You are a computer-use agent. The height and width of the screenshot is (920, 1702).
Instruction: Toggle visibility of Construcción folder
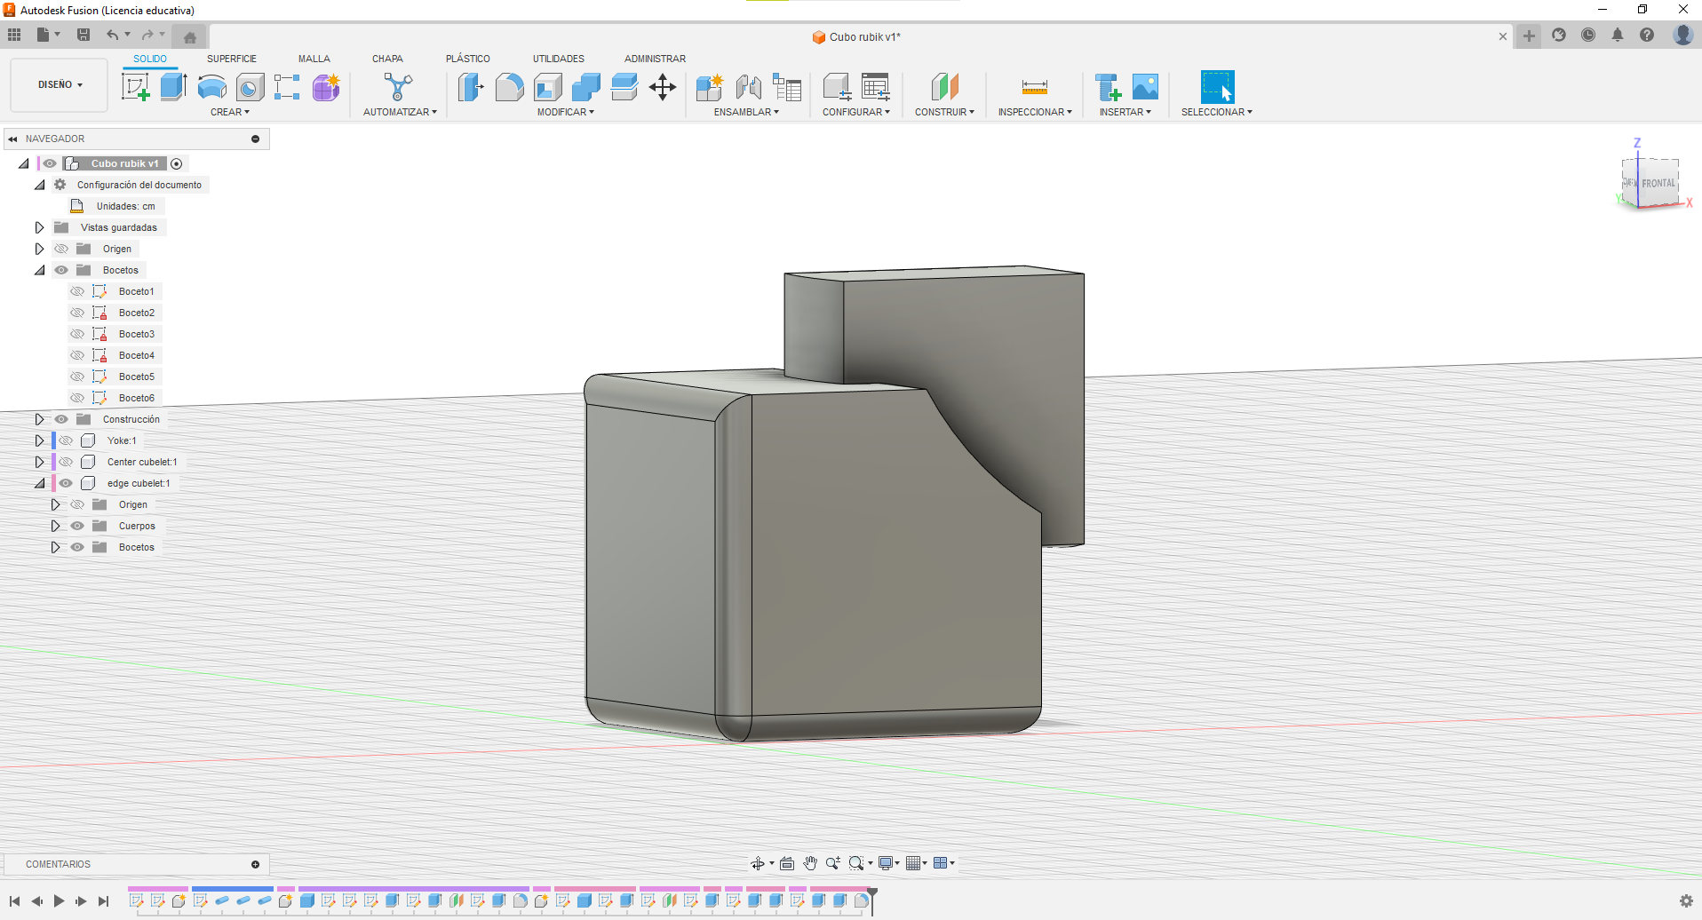pos(61,419)
